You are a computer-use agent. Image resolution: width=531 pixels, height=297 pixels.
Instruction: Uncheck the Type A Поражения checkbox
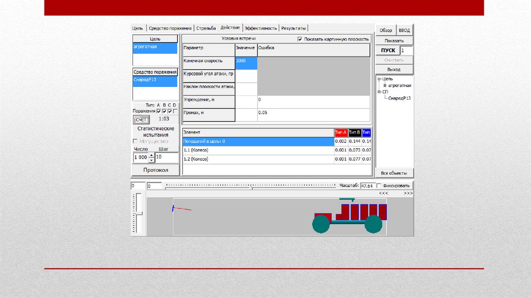coord(159,111)
